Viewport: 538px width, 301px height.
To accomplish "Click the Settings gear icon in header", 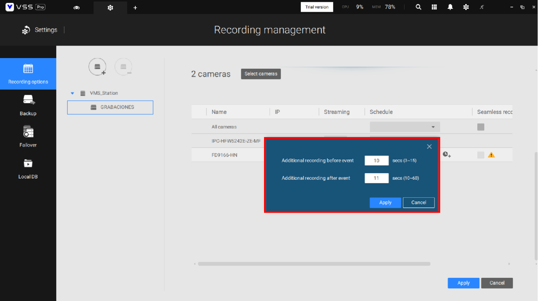I will (26, 30).
